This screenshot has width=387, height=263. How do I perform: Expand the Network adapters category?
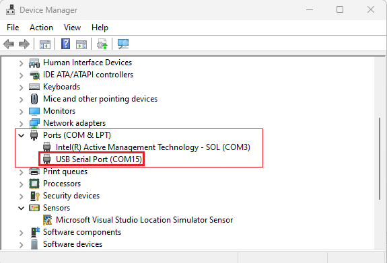[x=22, y=124]
